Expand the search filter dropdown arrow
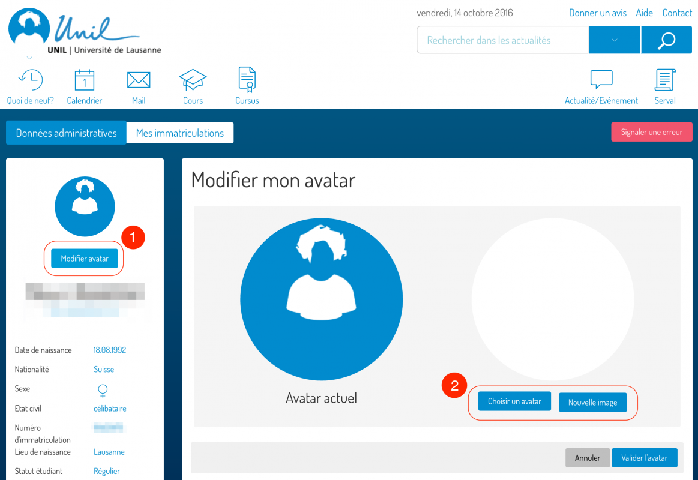The width and height of the screenshot is (698, 480). (x=614, y=40)
